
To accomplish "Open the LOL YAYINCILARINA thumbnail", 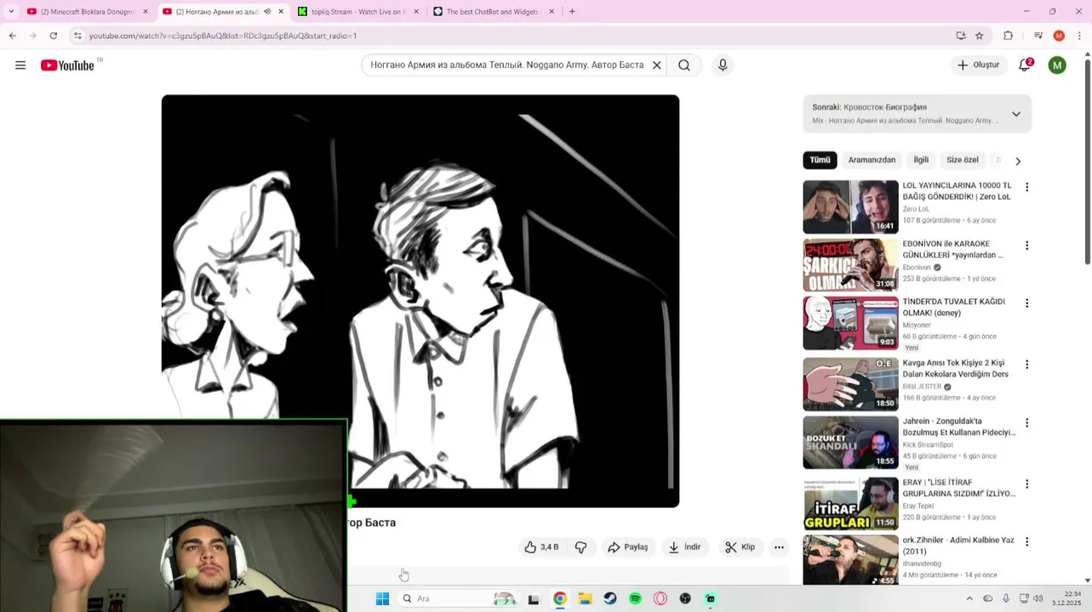I will coord(850,207).
